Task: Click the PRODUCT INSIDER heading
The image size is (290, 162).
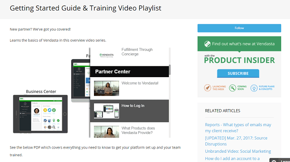Action: click(x=239, y=60)
